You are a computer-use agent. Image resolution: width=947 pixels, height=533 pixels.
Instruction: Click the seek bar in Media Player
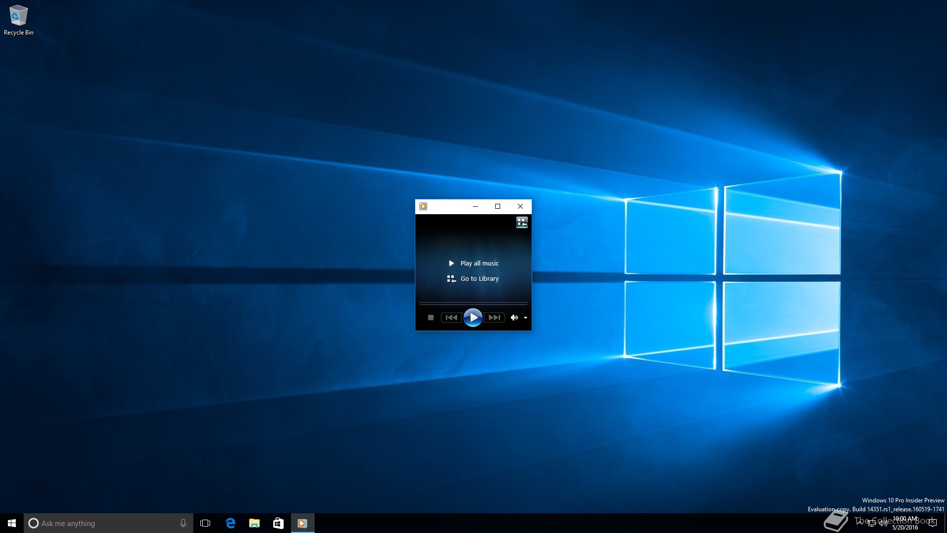point(473,304)
